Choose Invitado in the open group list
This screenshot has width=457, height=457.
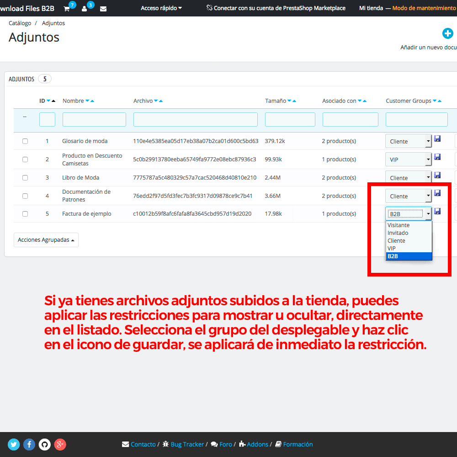pos(409,233)
